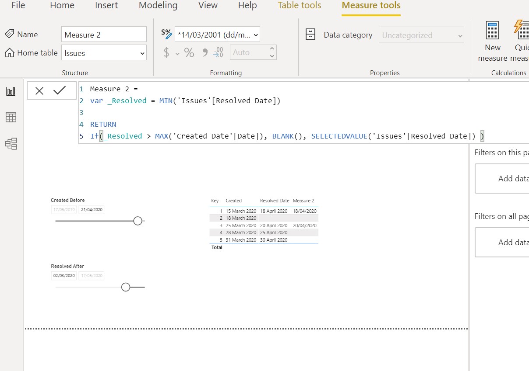Click the RETURN keyword in formula
Image resolution: width=529 pixels, height=371 pixels.
point(103,124)
